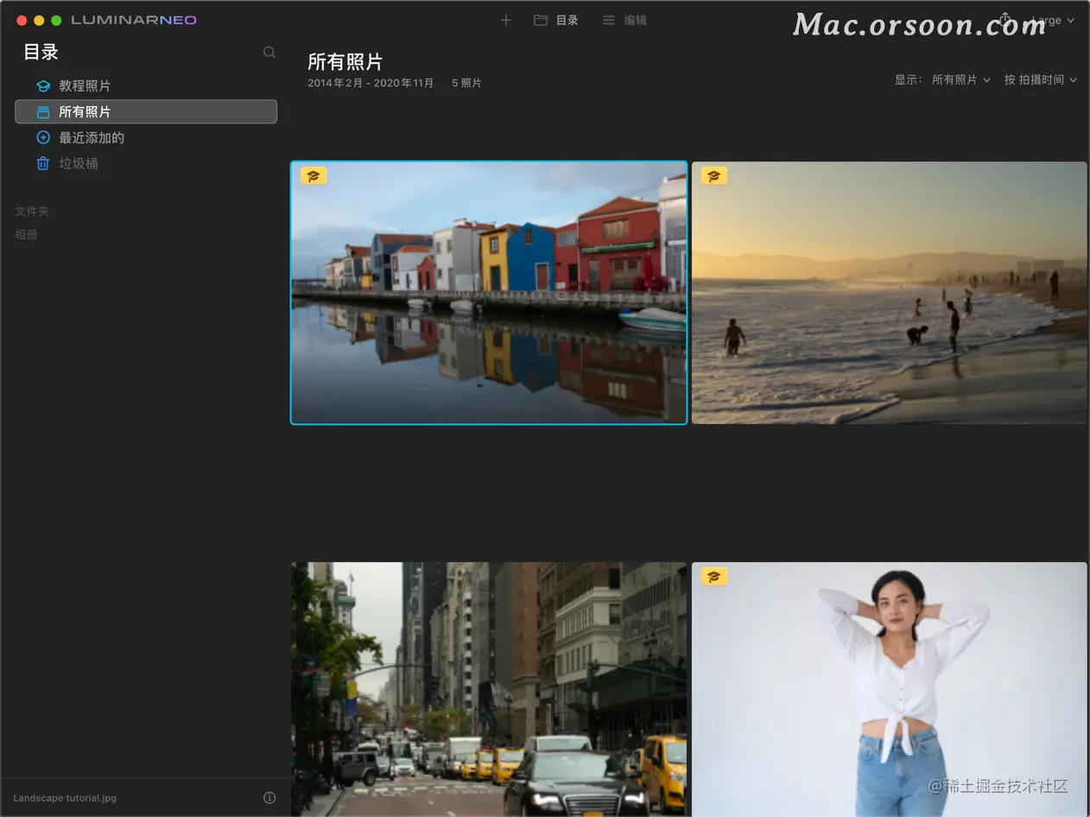Click the graduation cap icon beside 教程照片
The width and height of the screenshot is (1090, 817).
pos(43,85)
